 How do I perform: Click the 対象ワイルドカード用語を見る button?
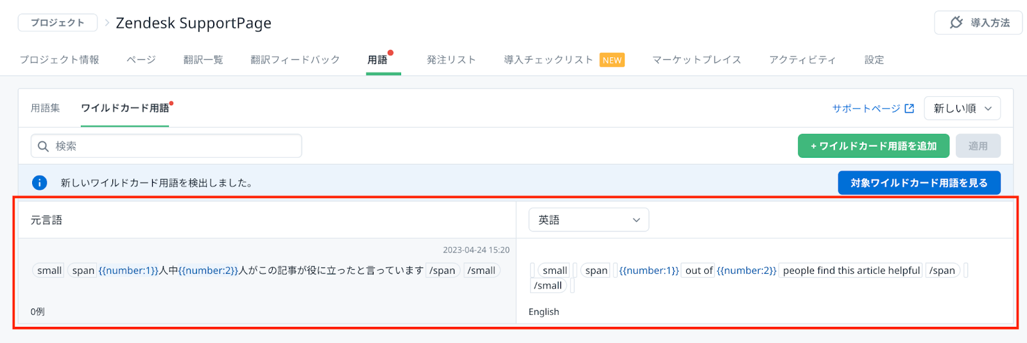(919, 183)
